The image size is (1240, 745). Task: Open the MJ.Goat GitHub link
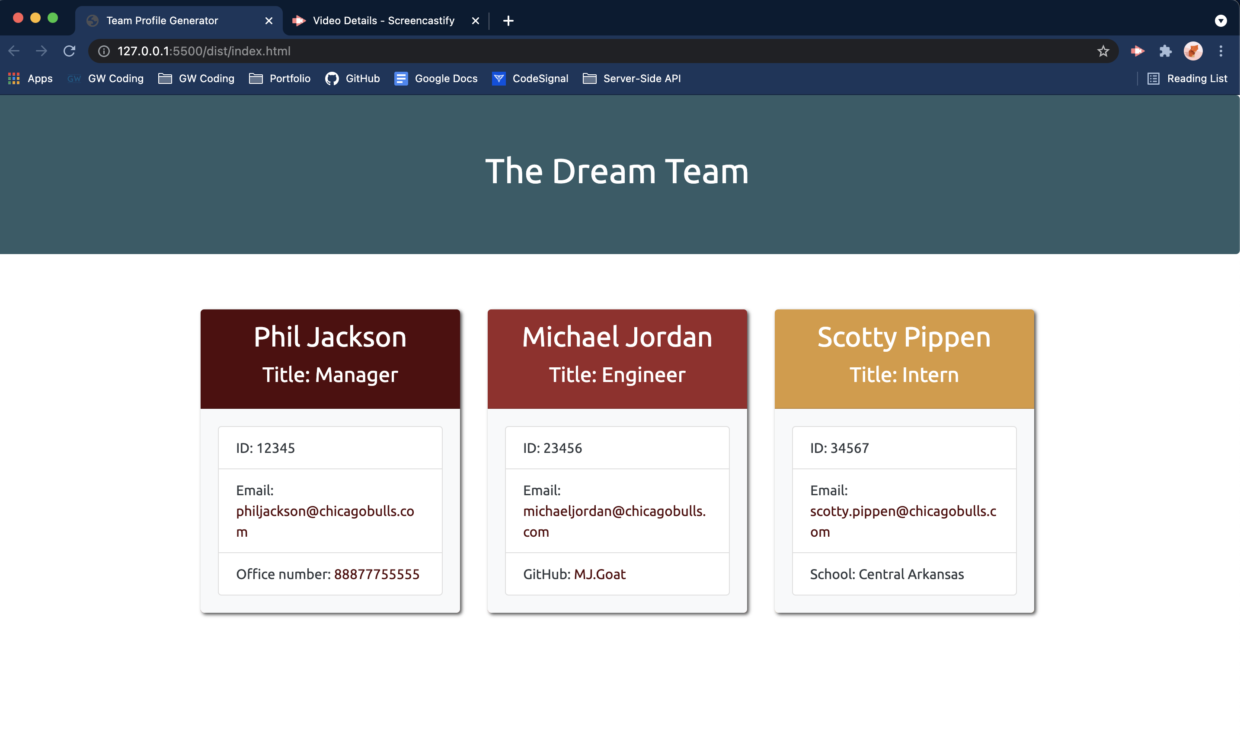coord(600,574)
